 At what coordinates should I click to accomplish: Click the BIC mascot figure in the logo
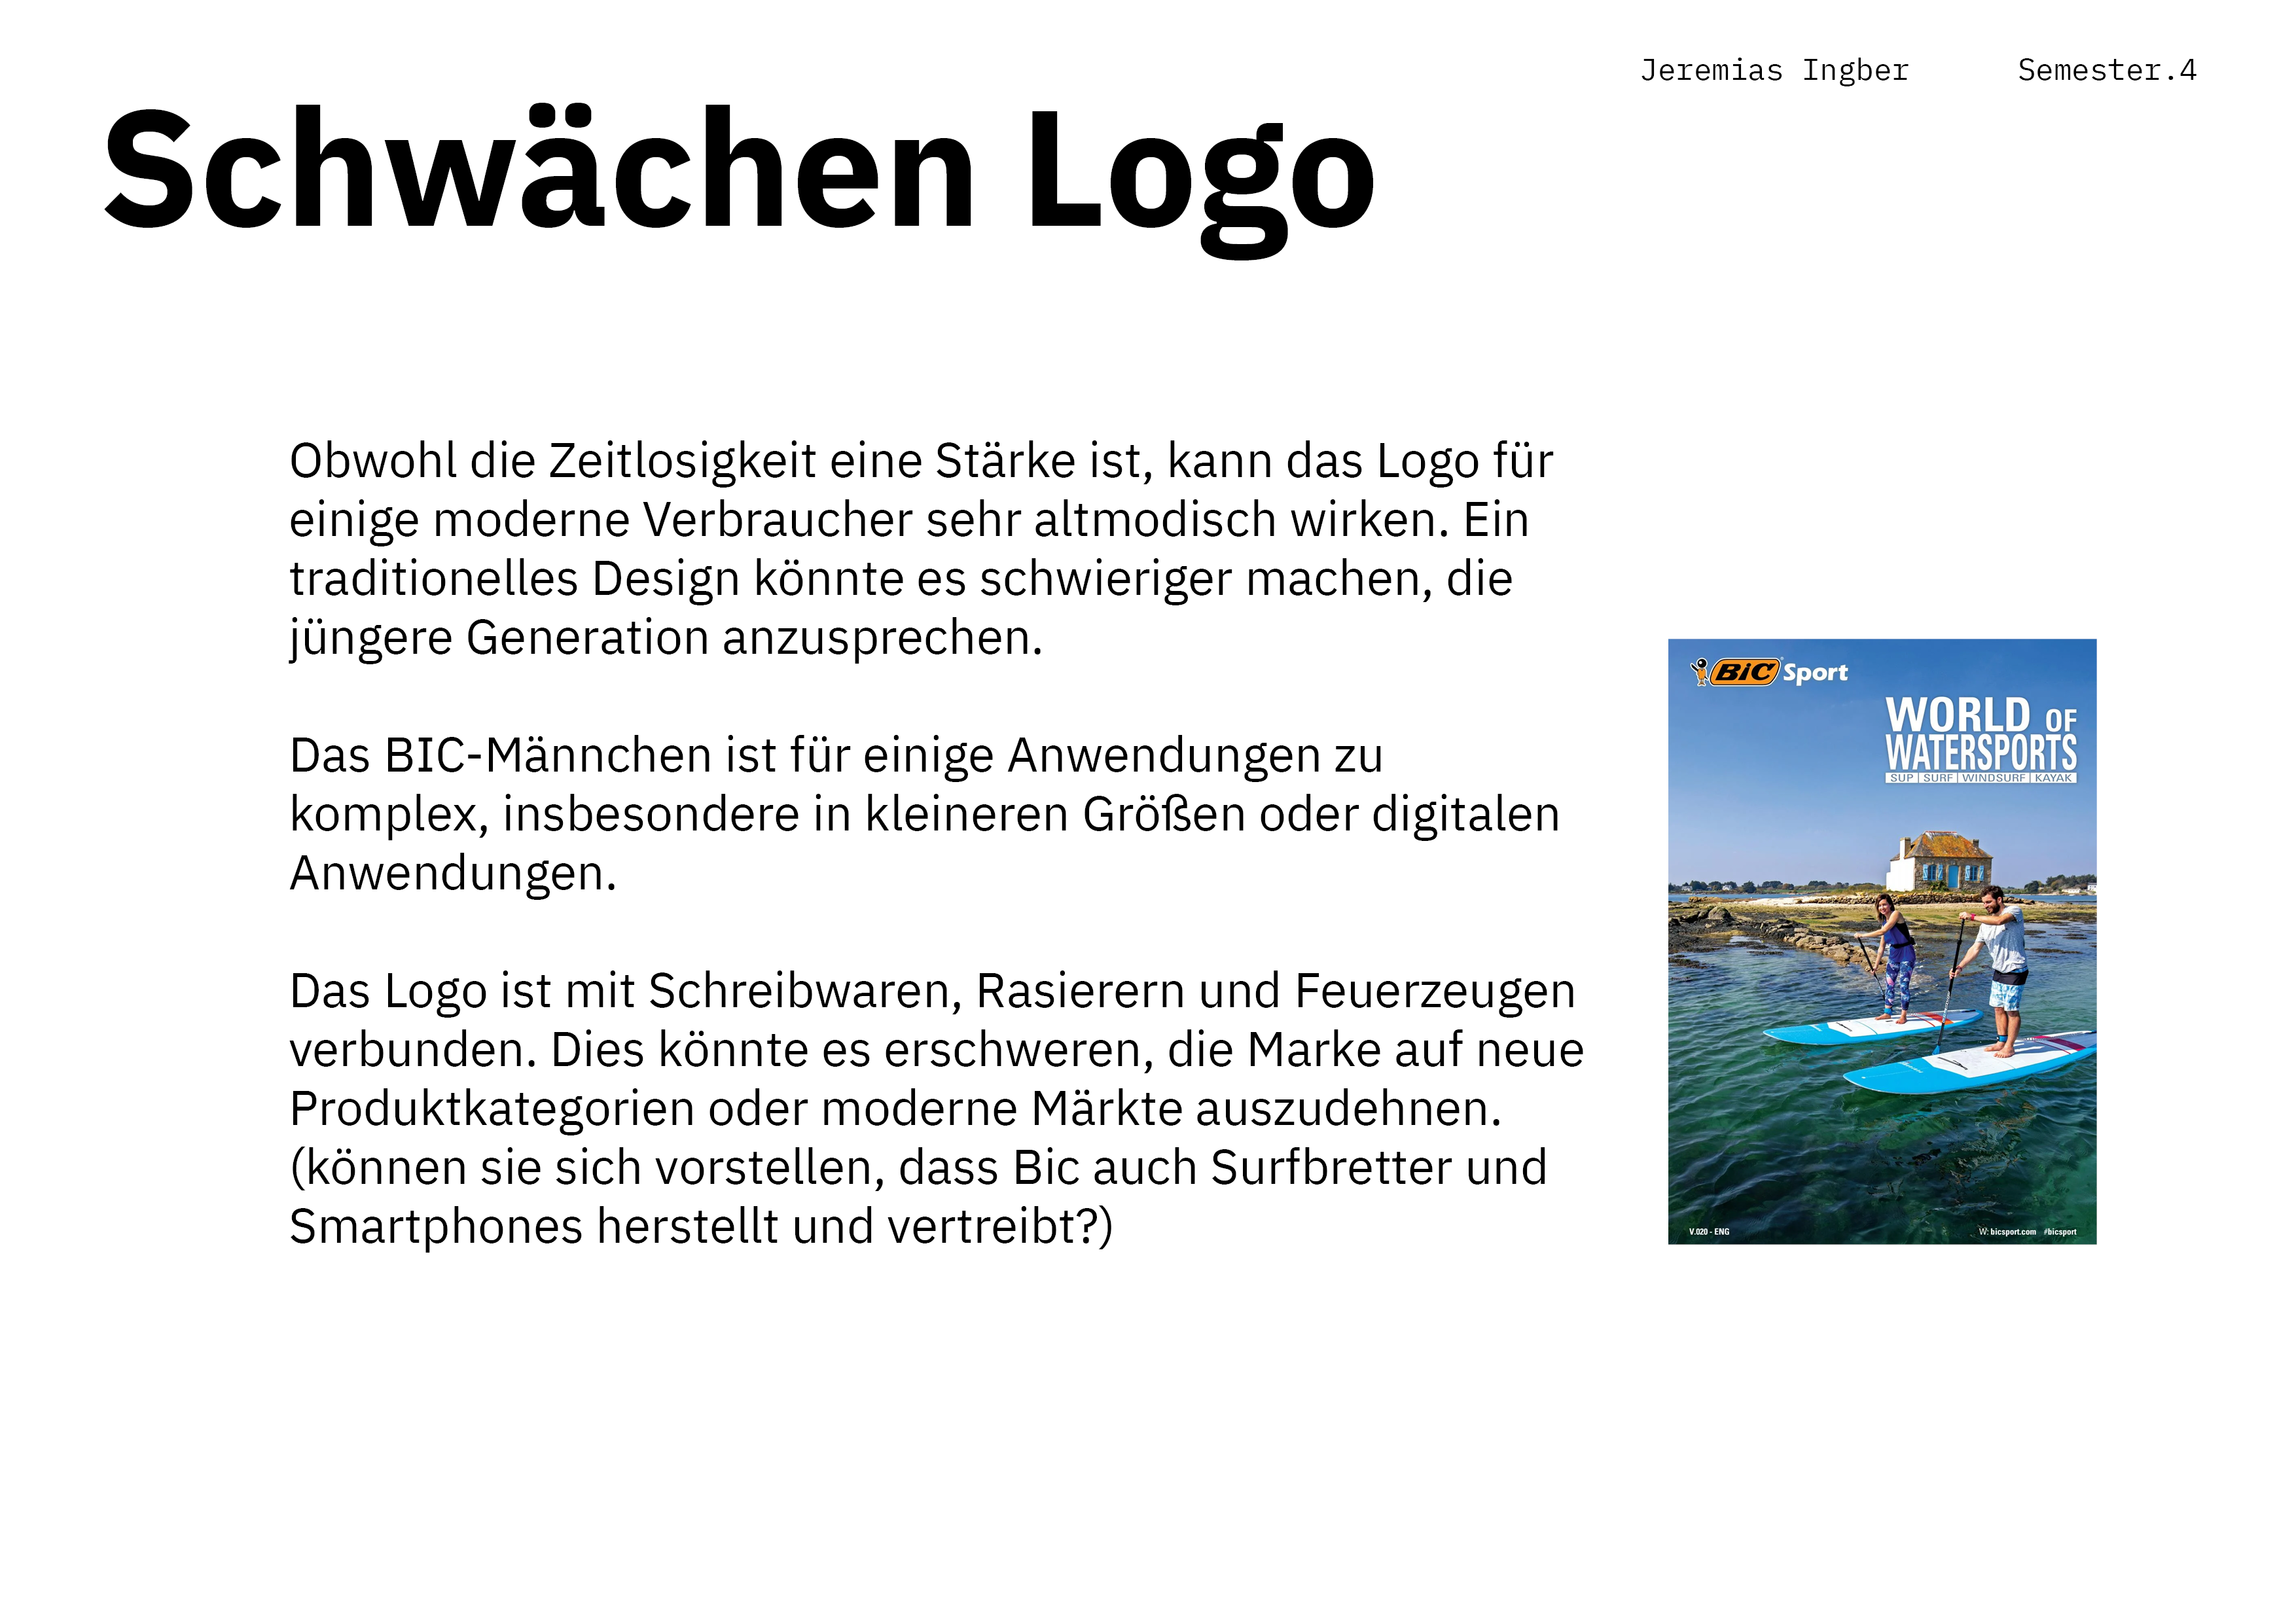click(x=1699, y=671)
